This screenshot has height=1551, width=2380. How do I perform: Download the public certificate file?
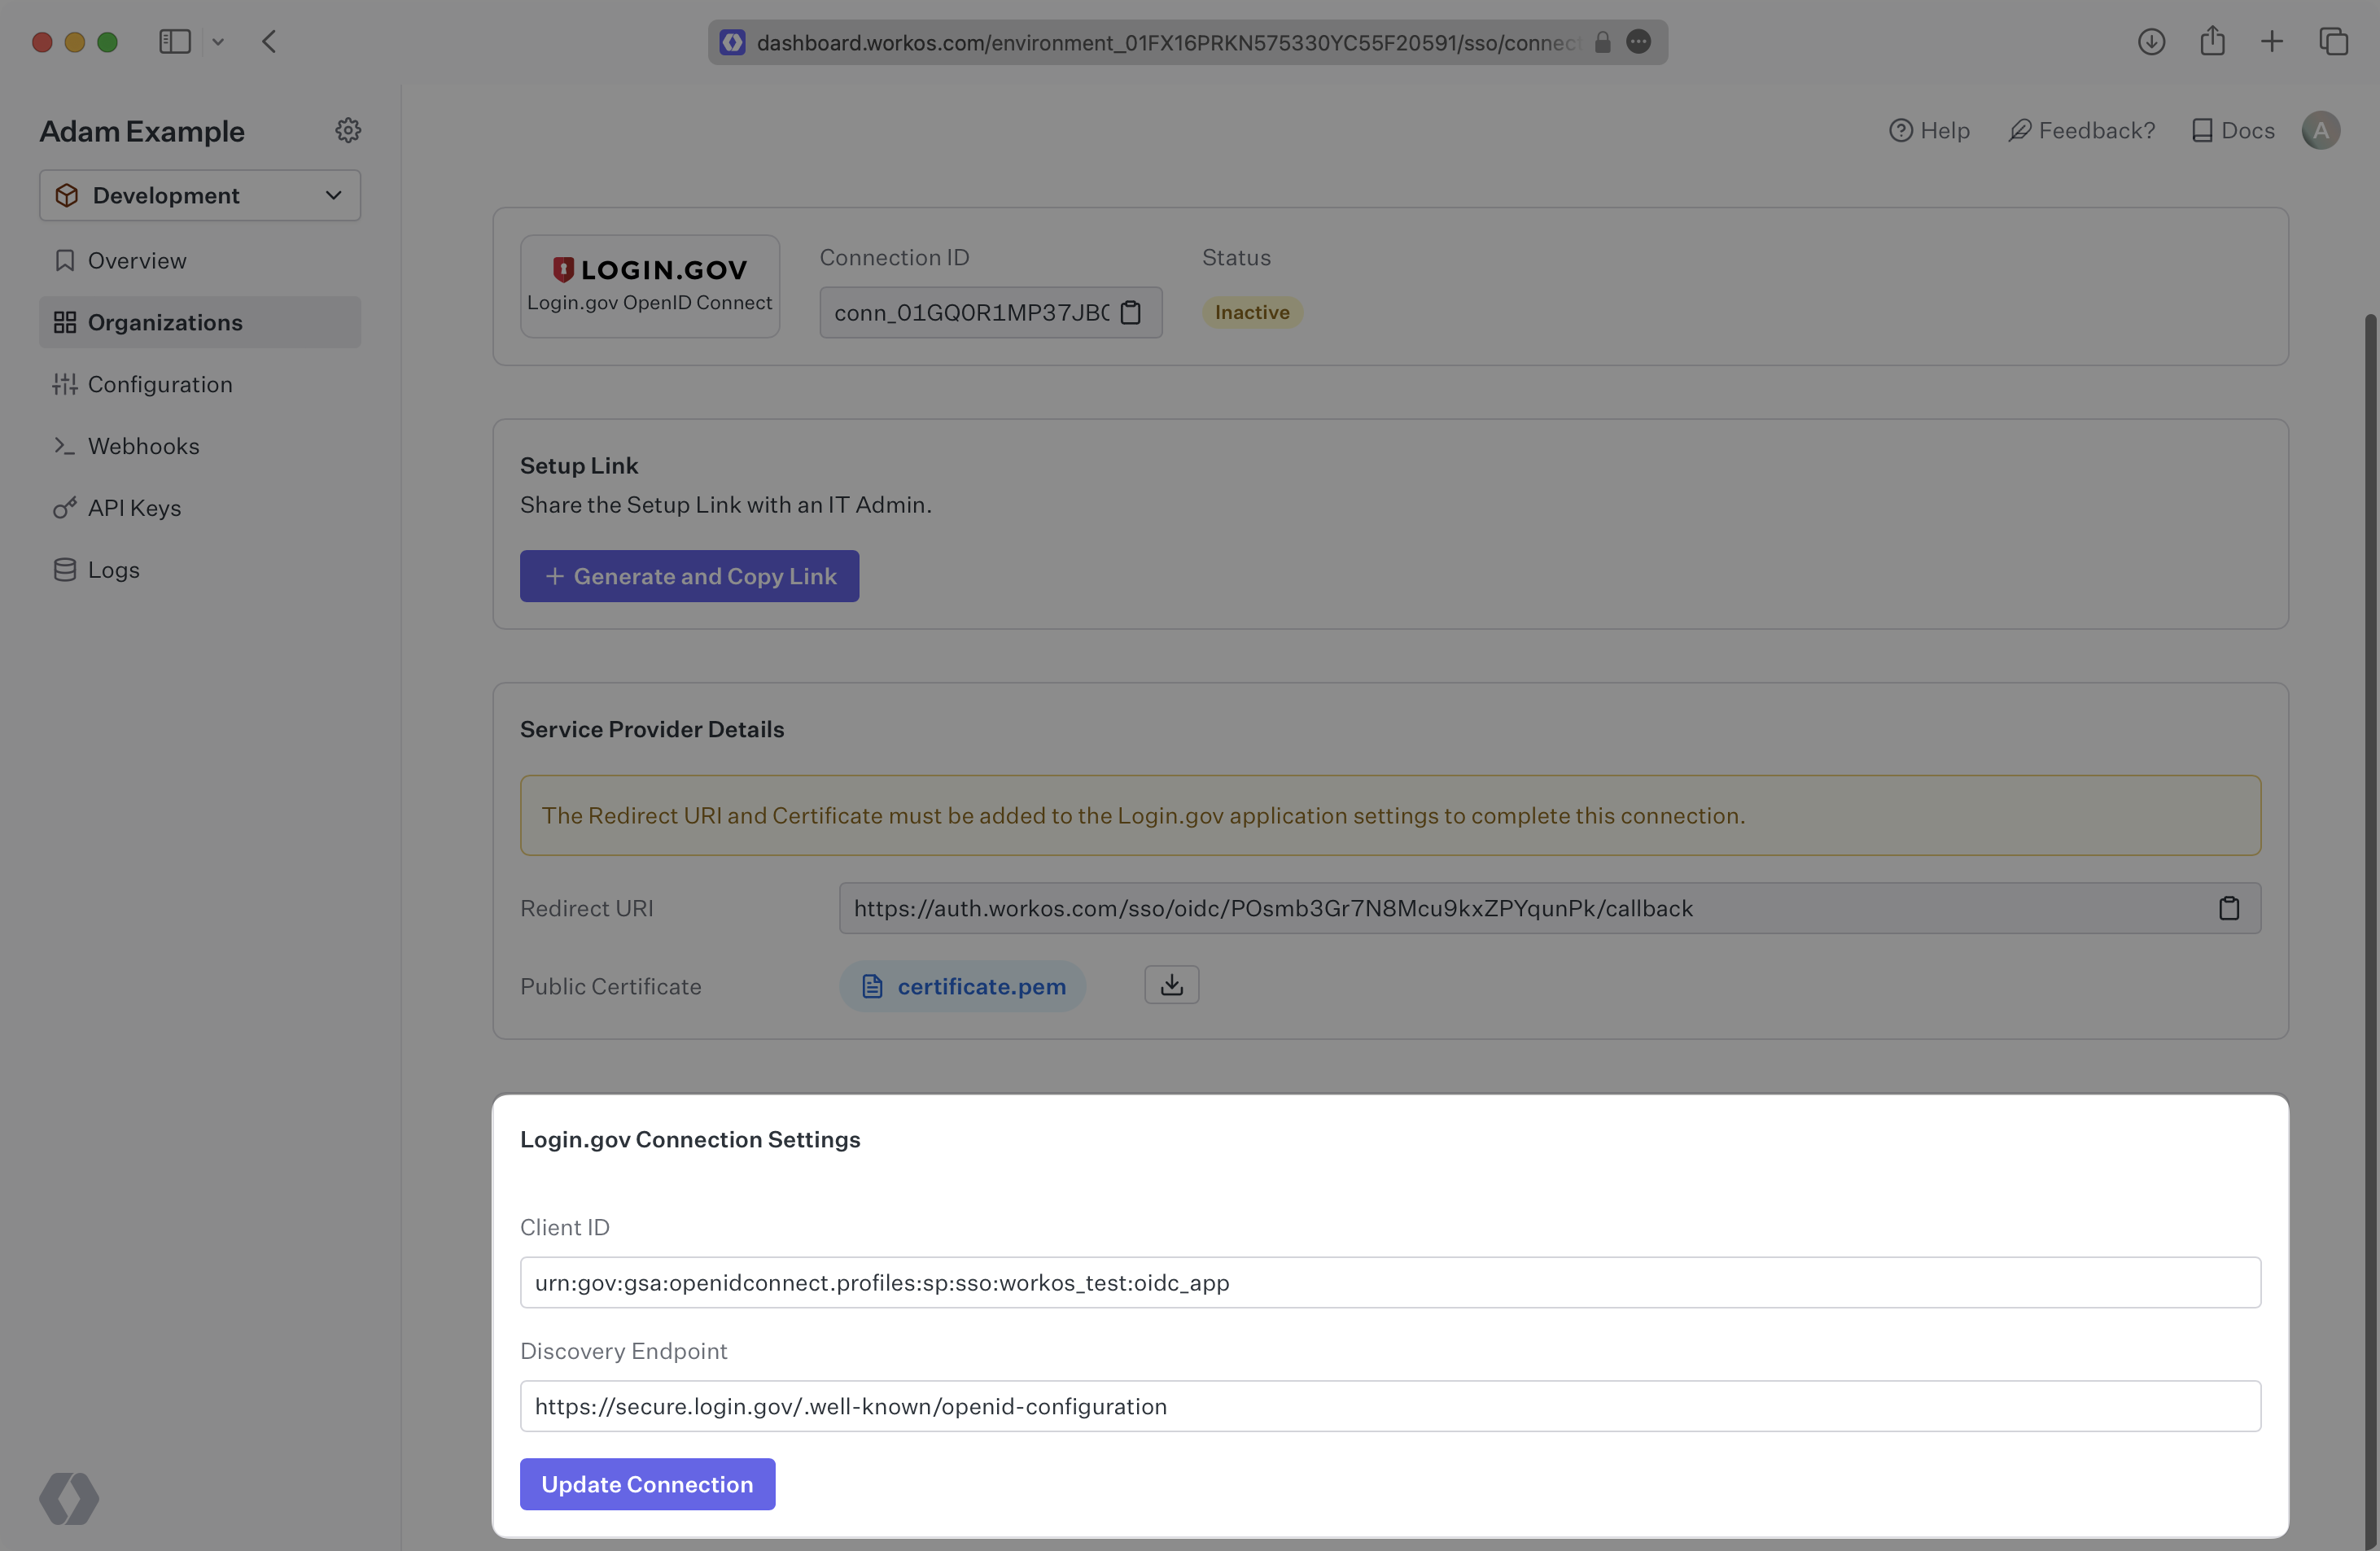tap(1171, 985)
